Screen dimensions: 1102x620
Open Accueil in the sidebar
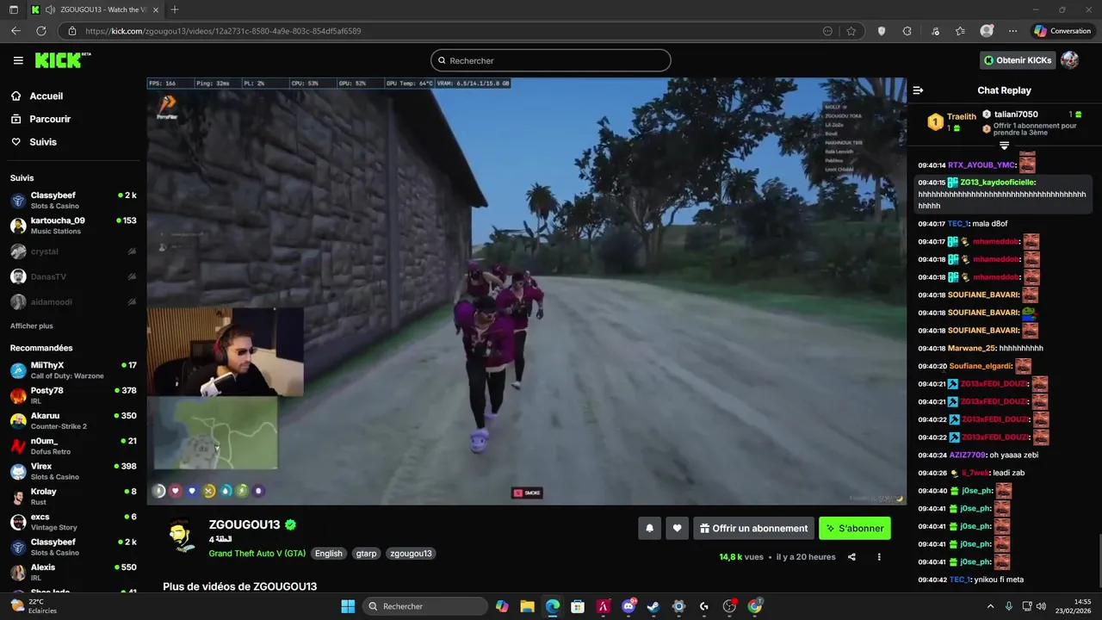46,96
